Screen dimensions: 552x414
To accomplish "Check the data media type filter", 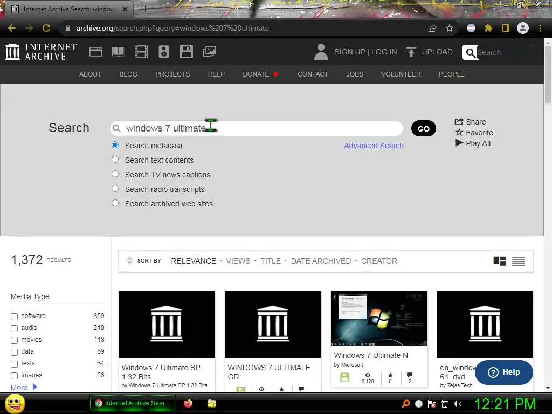I will pyautogui.click(x=14, y=352).
